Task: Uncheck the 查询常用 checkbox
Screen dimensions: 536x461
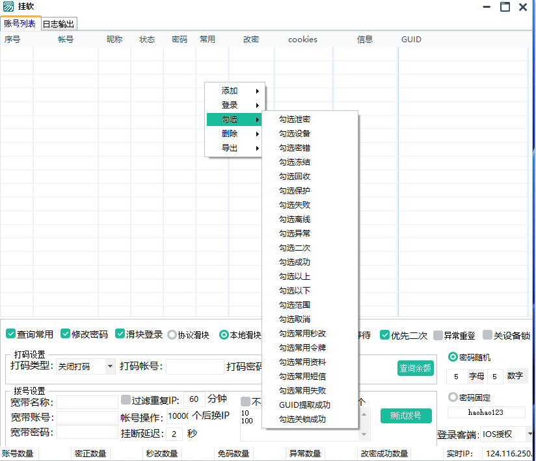Action: (10, 334)
